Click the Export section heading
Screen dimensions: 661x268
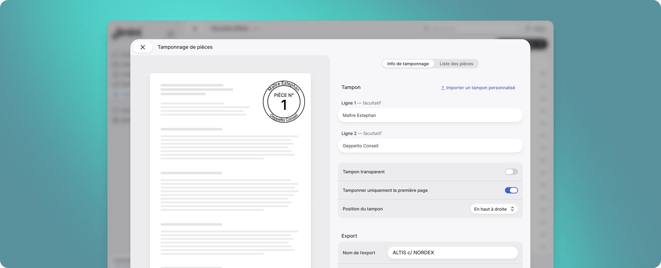click(x=349, y=236)
